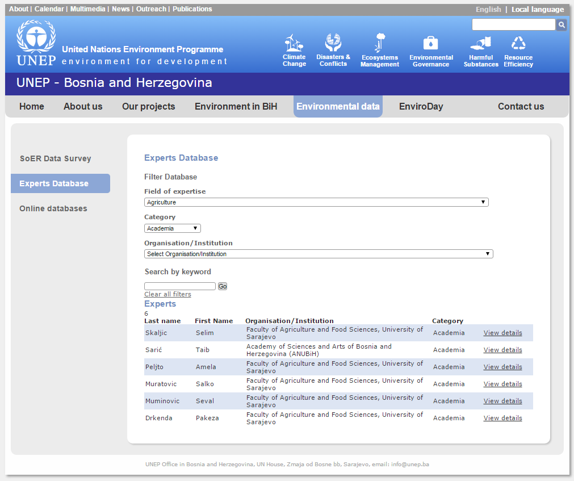View details for Skaljic Selim
This screenshot has width=574, height=481.
pos(502,333)
